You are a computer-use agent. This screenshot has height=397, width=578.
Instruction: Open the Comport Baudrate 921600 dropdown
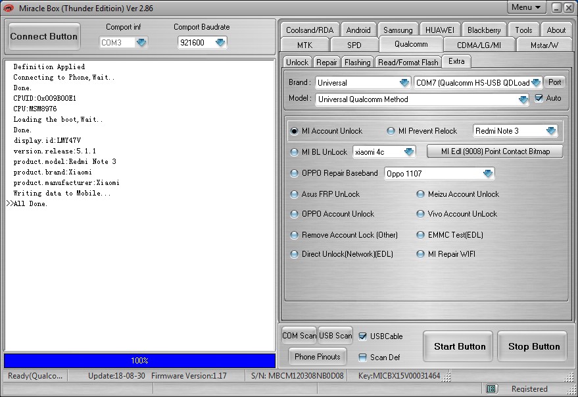click(x=220, y=42)
